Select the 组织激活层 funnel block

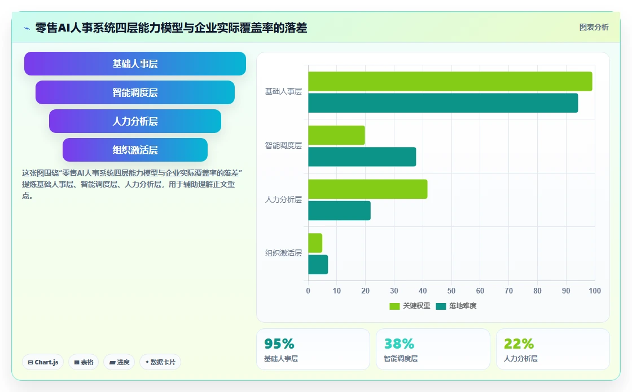click(135, 150)
